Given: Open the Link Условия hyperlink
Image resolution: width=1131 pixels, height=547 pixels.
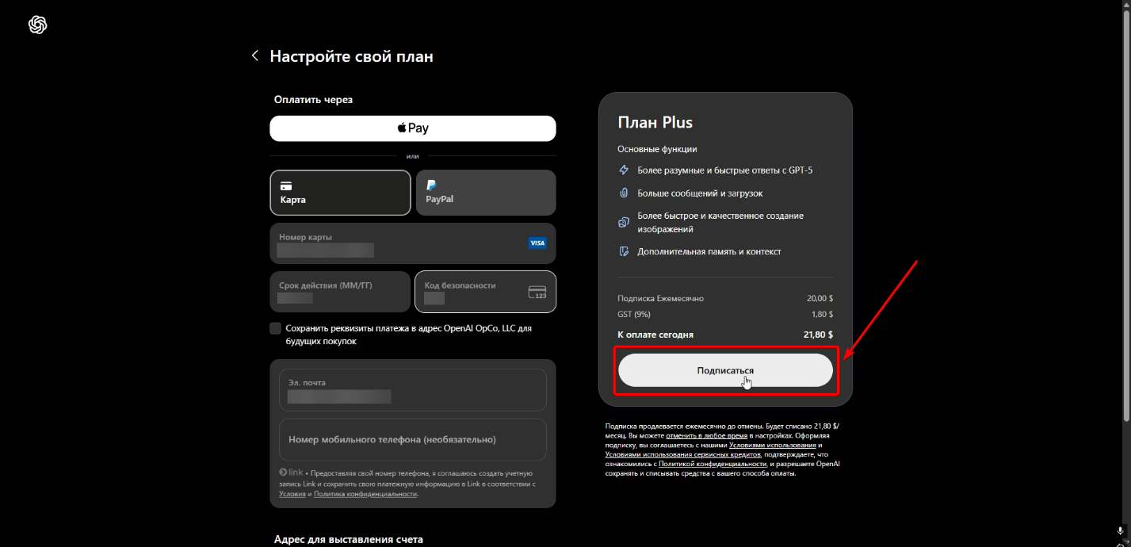Looking at the screenshot, I should tap(292, 494).
